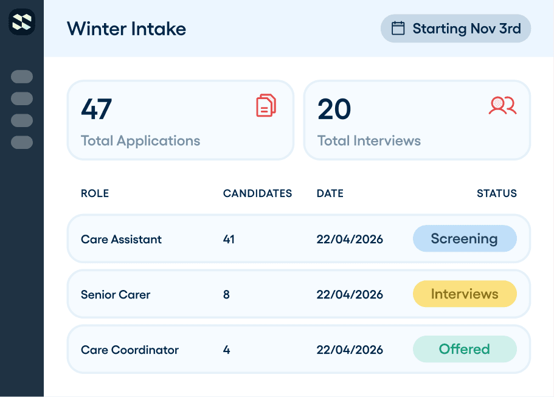Viewport: 554px width, 397px height.
Task: Click candidate count 8 for Senior Carer
Action: tap(226, 295)
